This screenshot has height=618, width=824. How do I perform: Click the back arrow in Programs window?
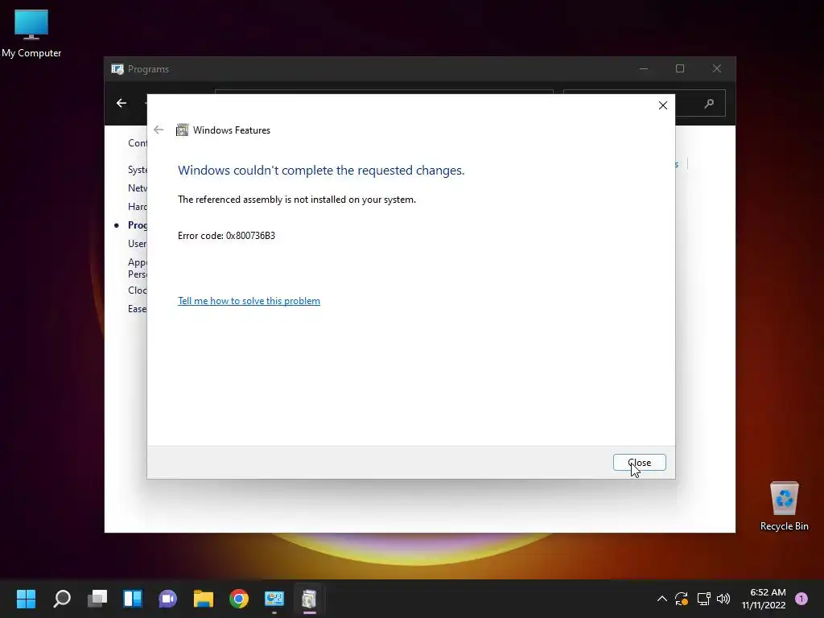[x=122, y=103]
